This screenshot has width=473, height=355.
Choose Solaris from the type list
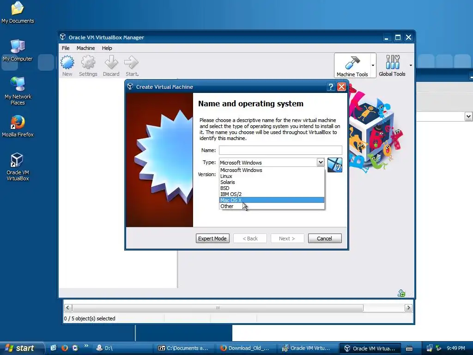point(272,182)
